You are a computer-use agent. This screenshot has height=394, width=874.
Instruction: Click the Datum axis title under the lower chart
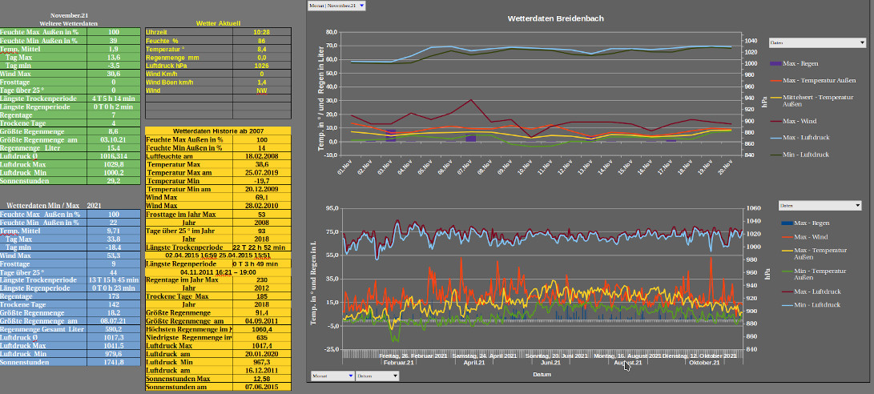click(541, 375)
